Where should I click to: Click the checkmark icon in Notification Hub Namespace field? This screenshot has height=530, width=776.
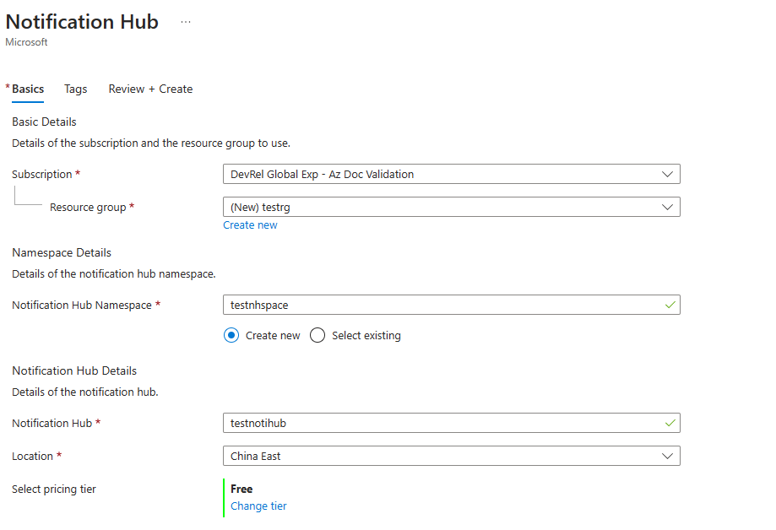coord(670,305)
